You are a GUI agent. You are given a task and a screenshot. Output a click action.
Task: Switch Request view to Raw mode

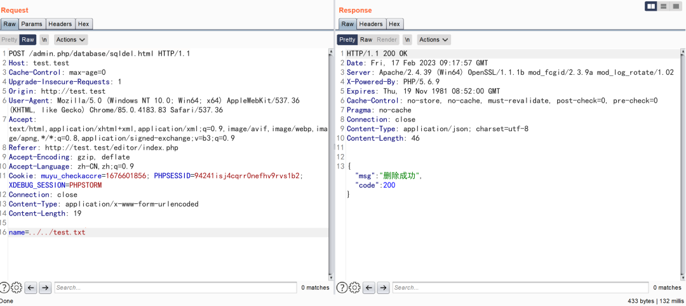[28, 40]
